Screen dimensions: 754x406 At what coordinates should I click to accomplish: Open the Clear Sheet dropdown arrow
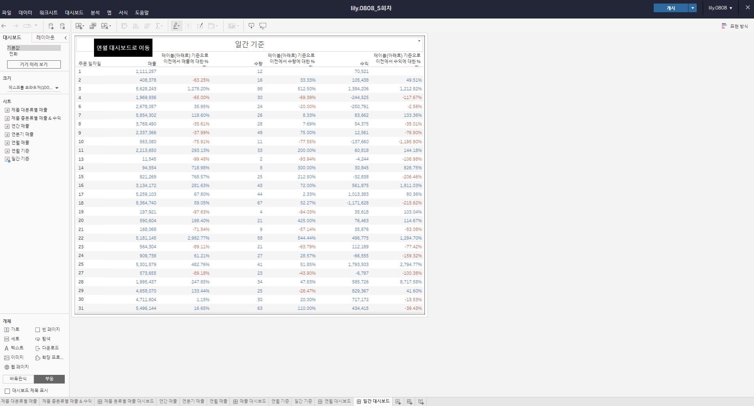(x=110, y=26)
